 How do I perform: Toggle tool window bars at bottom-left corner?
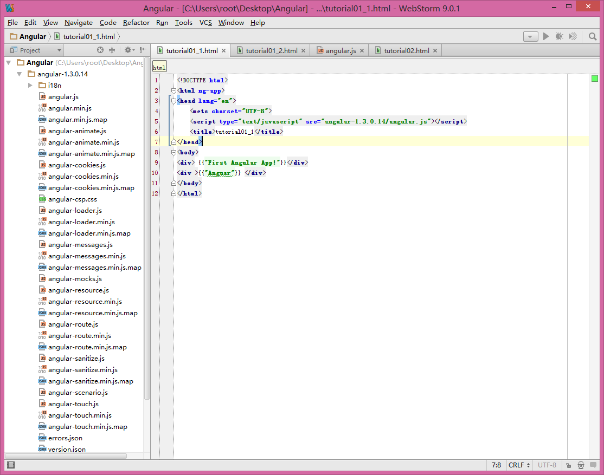coord(10,465)
